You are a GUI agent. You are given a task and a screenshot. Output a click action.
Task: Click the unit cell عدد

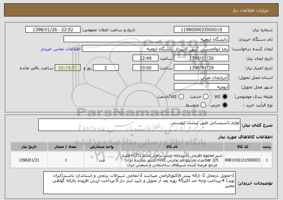102,160
